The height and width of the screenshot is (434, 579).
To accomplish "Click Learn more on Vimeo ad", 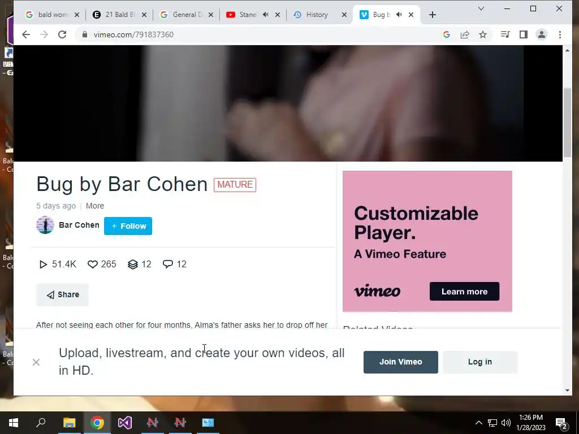I will coord(464,292).
